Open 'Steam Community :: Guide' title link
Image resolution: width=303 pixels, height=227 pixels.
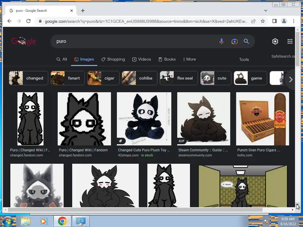[203, 150]
